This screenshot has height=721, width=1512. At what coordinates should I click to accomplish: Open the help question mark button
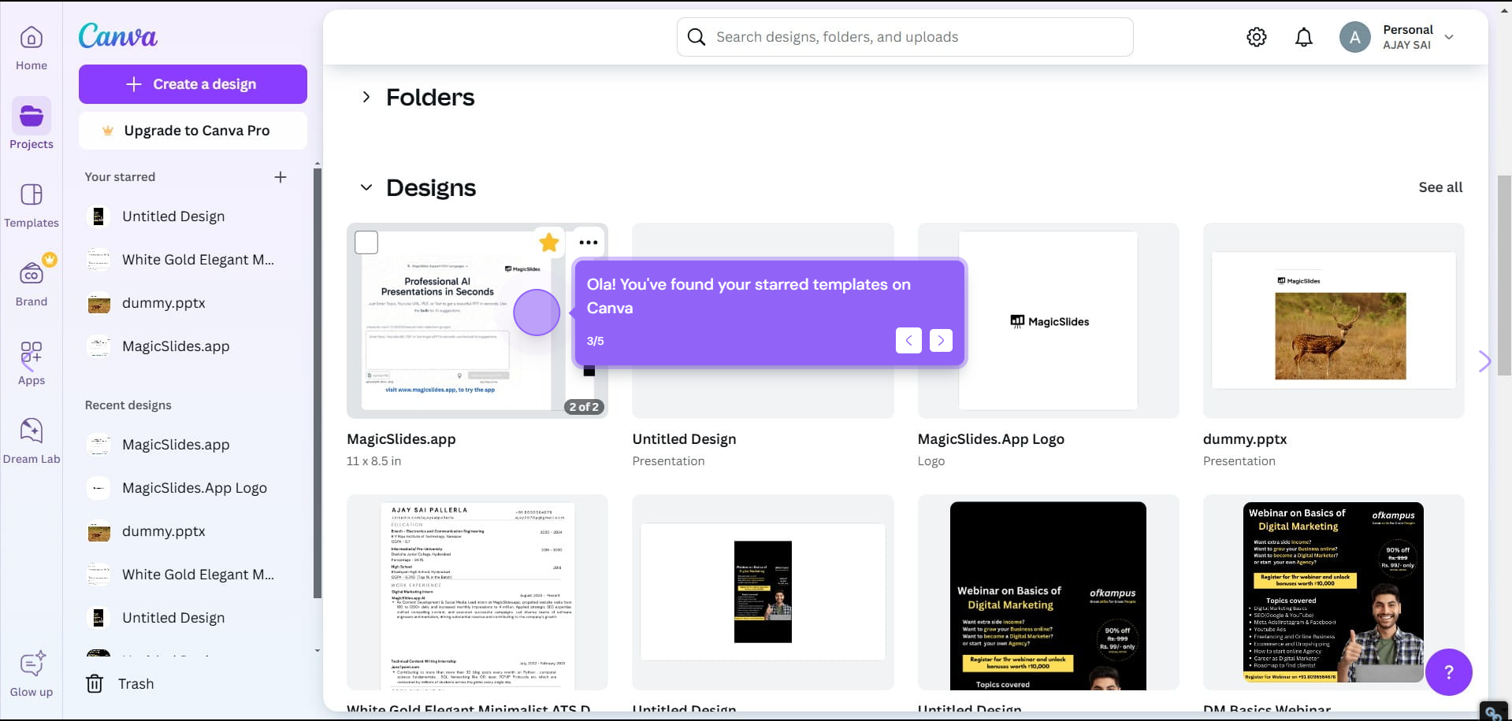1448,672
